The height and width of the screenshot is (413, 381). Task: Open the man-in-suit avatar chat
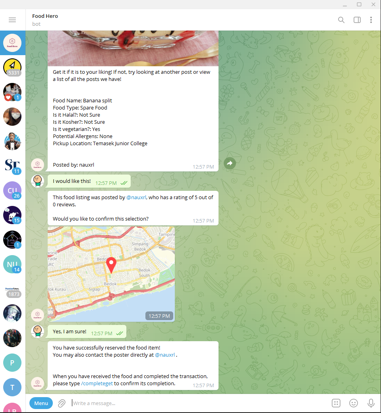click(12, 141)
